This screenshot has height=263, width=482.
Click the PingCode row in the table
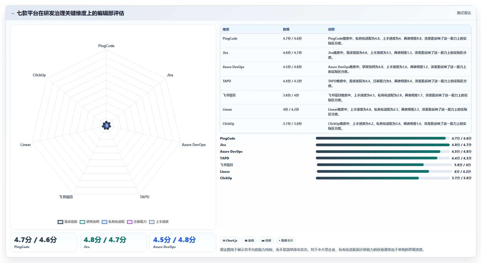tap(346, 41)
